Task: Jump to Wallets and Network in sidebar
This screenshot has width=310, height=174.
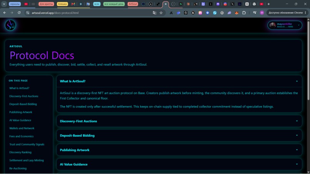Action: (x=22, y=128)
